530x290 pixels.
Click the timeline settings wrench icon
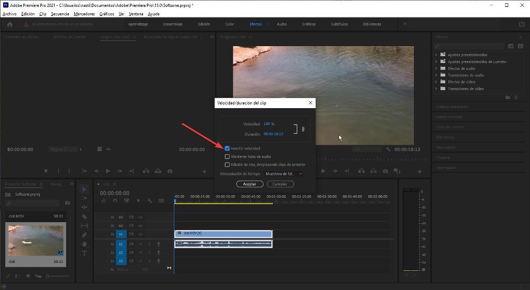click(149, 201)
